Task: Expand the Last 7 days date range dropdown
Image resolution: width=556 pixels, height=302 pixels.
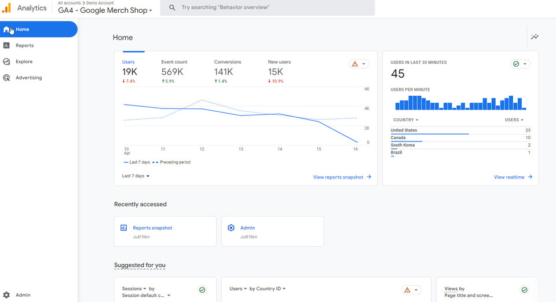Action: 136,176
